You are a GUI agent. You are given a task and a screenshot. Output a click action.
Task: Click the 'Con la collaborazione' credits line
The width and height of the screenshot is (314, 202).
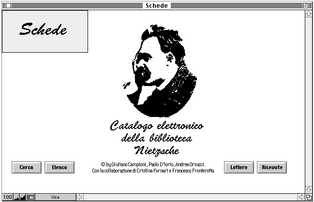point(153,171)
